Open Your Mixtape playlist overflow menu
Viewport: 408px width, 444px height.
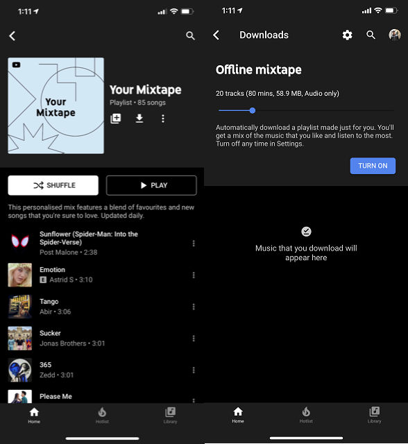coord(163,119)
